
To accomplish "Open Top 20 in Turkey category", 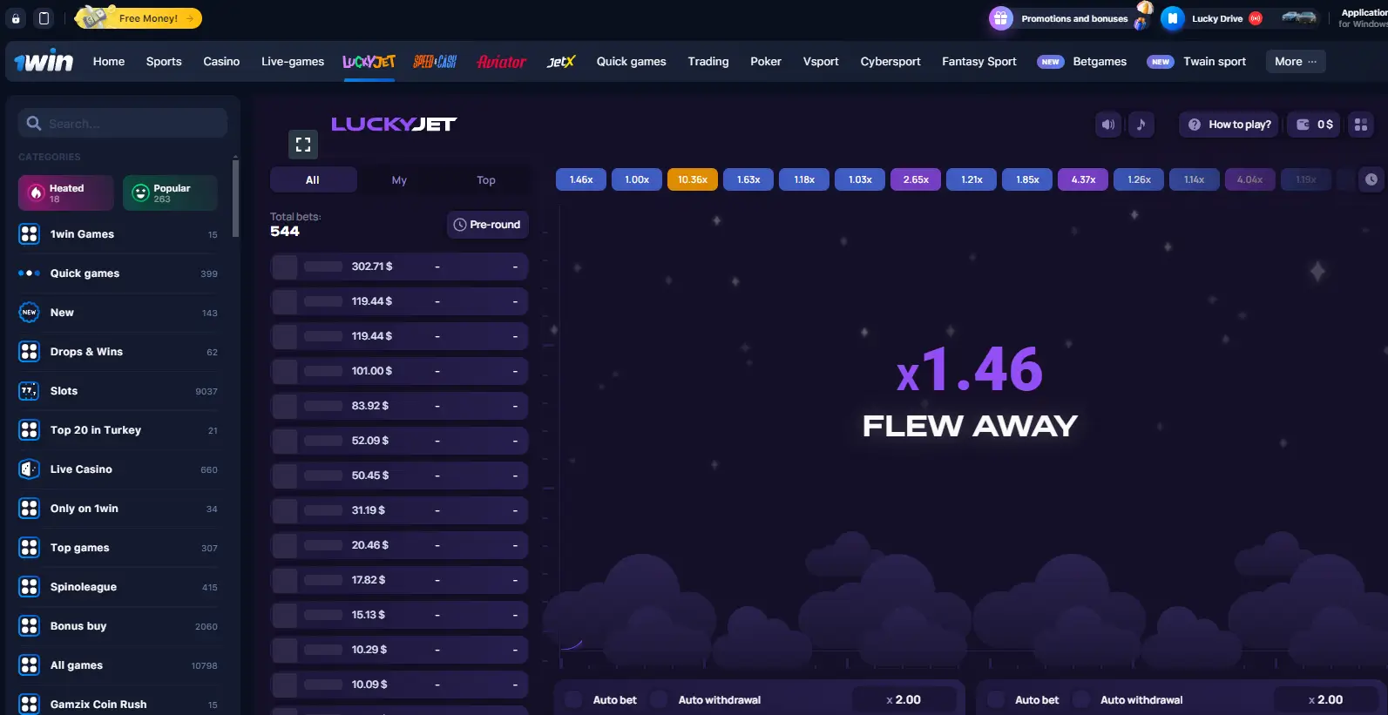I will click(118, 430).
